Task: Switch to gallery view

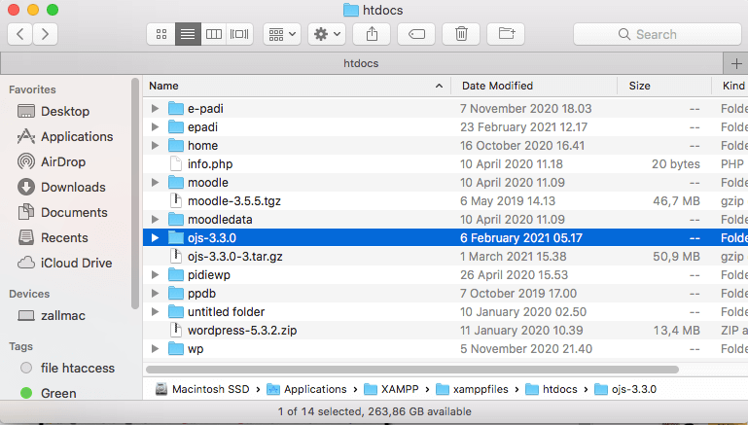Action: 239,34
